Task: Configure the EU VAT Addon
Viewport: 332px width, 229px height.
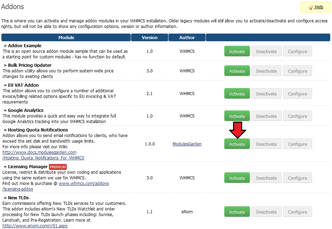Action: click(297, 93)
